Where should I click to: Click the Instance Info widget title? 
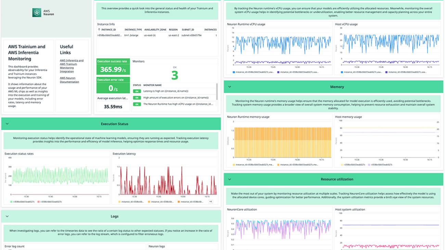click(x=106, y=24)
